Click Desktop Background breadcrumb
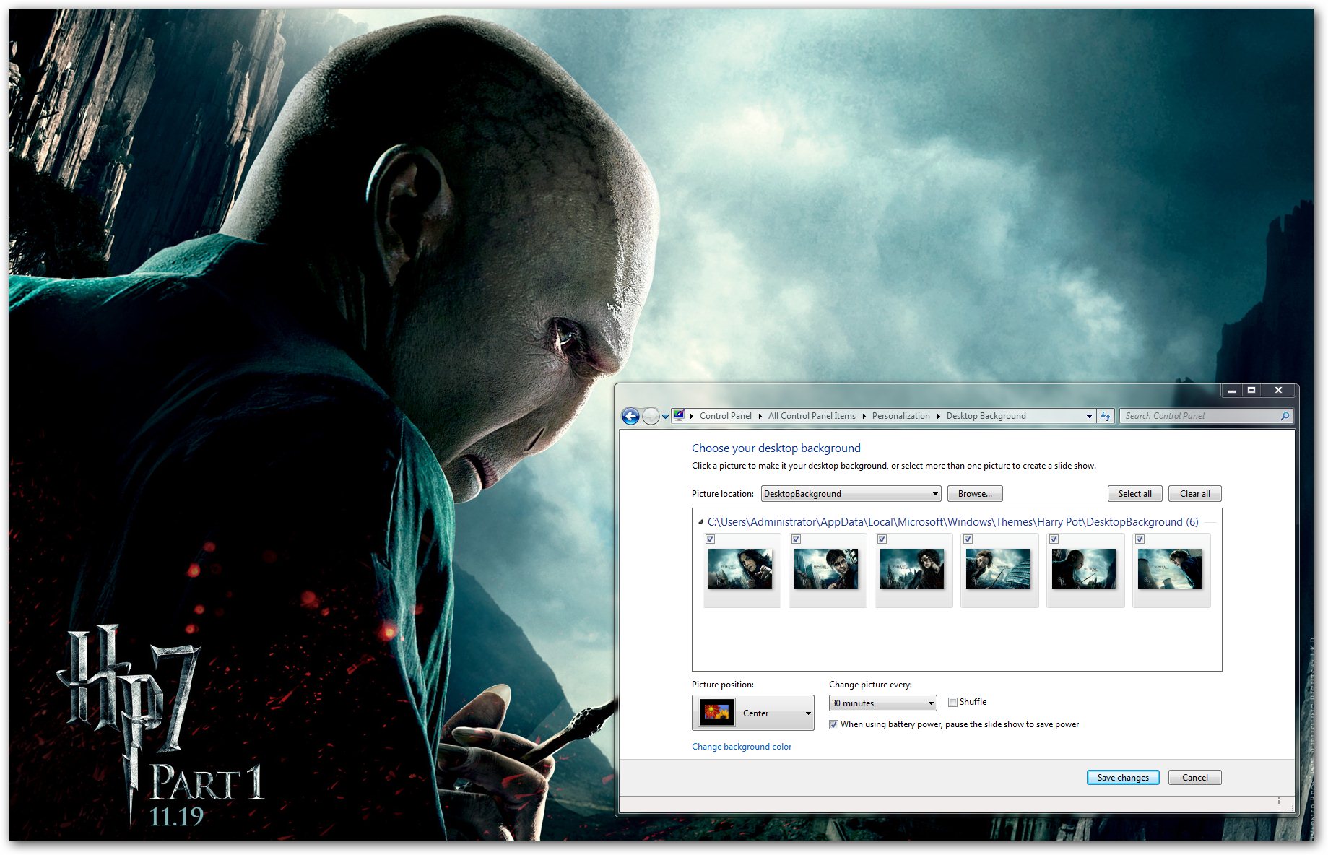Viewport: 1328px width, 855px height. click(986, 416)
